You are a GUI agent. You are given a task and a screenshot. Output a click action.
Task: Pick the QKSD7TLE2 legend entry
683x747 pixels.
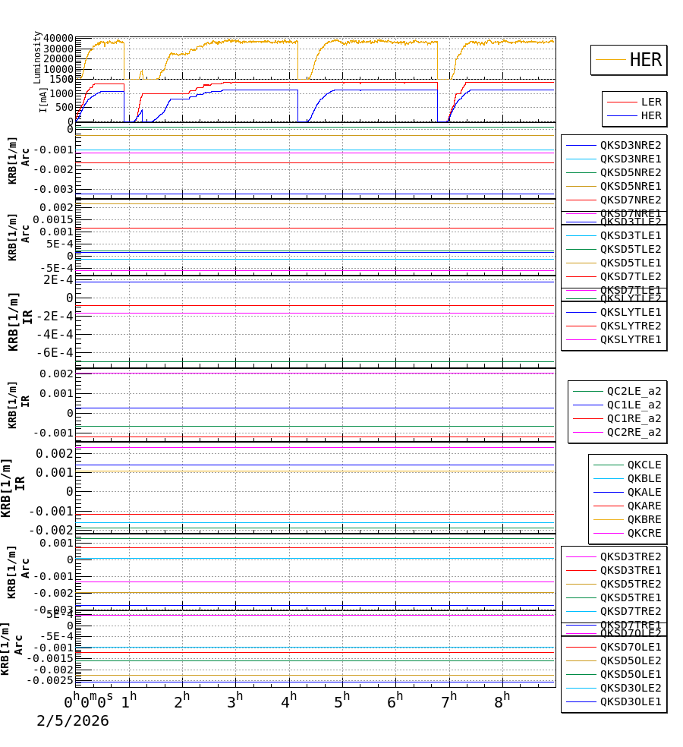pos(631,277)
